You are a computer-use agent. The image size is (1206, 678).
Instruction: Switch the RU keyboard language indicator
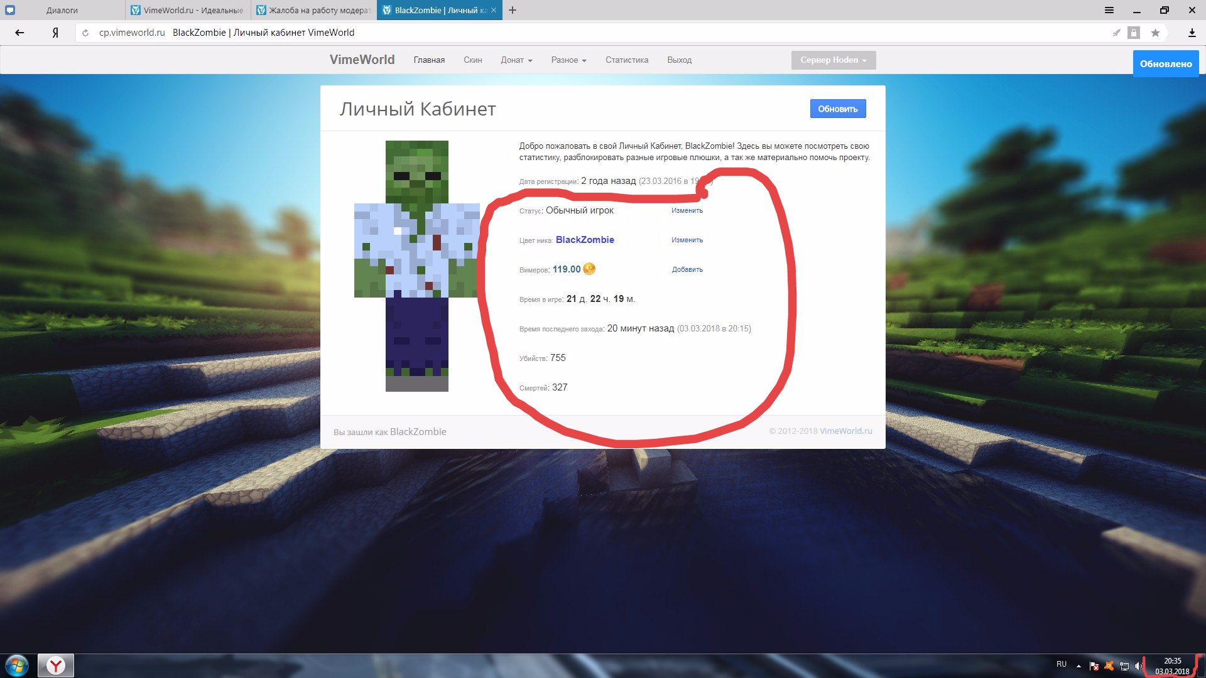coord(1062,664)
